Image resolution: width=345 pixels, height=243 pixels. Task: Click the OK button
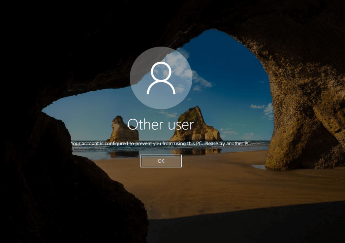[161, 161]
